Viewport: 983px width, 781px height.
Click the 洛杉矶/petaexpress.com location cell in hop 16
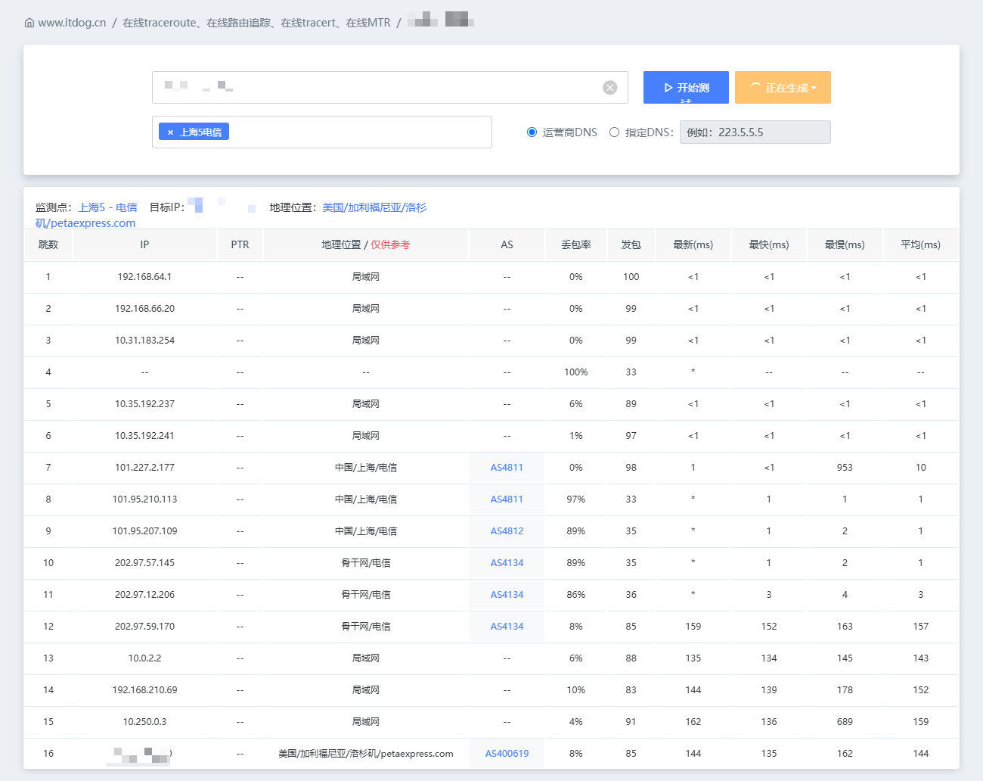coord(366,754)
